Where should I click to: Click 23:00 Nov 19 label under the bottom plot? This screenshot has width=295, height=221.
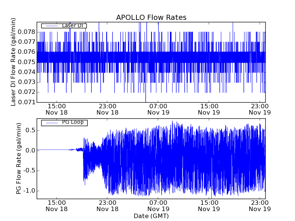260,206
